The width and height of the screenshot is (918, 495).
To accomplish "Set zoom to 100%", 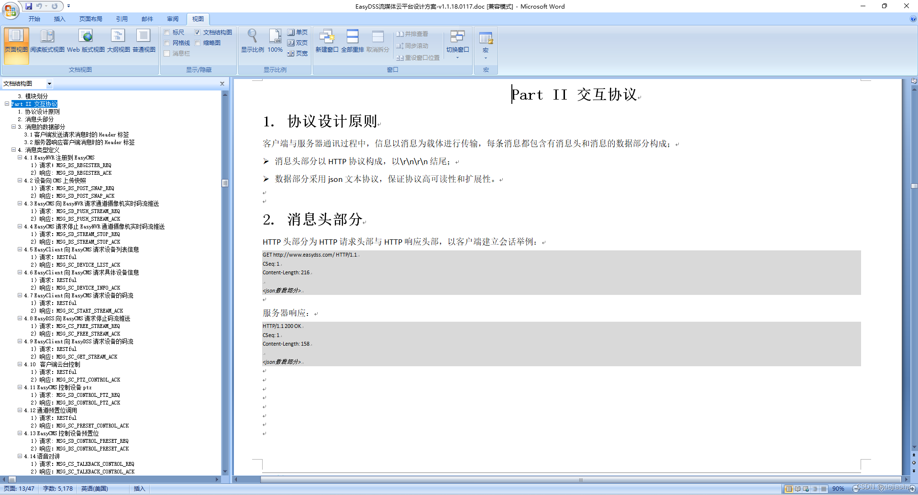I will click(x=275, y=41).
